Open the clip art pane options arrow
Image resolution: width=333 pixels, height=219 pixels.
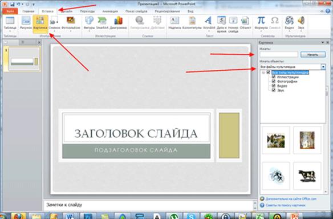(322, 43)
